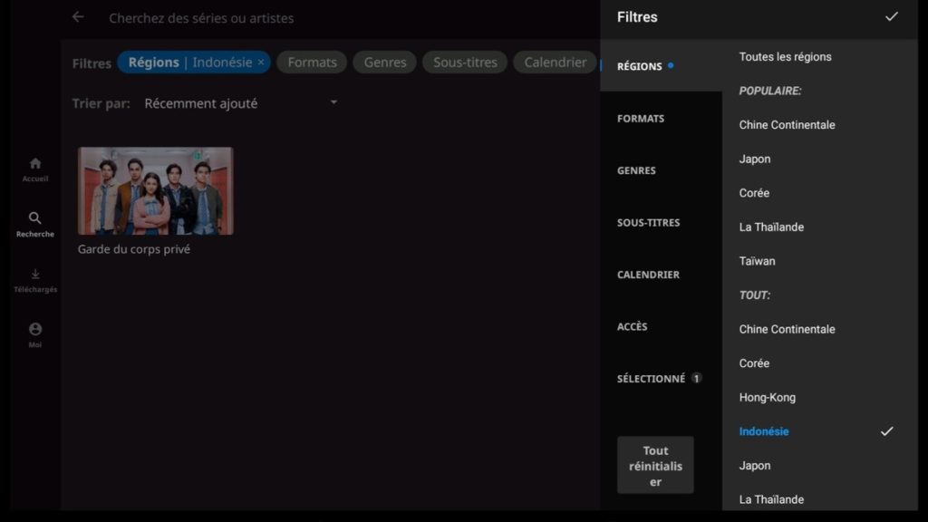Viewport: 928px width, 522px height.
Task: Remove the Indonésie filter chip with x
Action: click(261, 63)
